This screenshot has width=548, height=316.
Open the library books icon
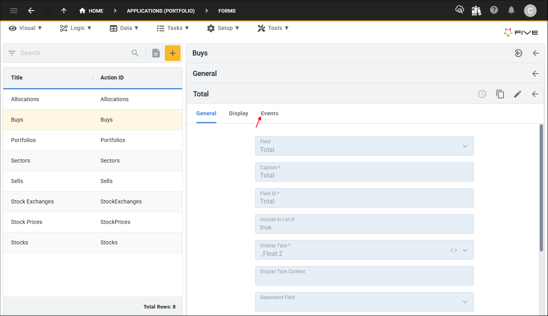click(x=476, y=10)
